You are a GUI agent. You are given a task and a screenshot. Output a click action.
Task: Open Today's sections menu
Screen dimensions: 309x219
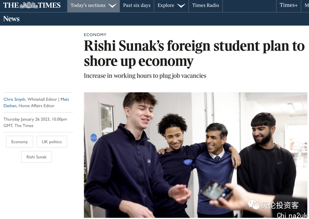(x=93, y=6)
